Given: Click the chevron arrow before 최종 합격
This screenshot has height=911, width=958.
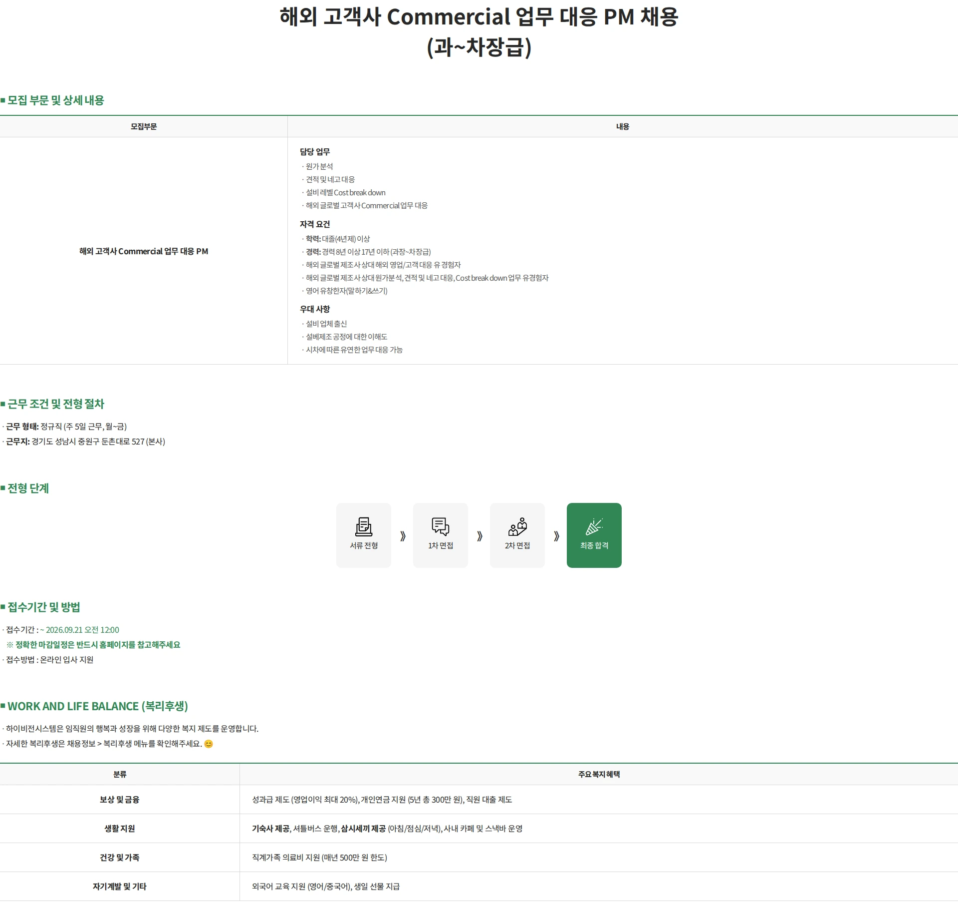Looking at the screenshot, I should click(556, 536).
